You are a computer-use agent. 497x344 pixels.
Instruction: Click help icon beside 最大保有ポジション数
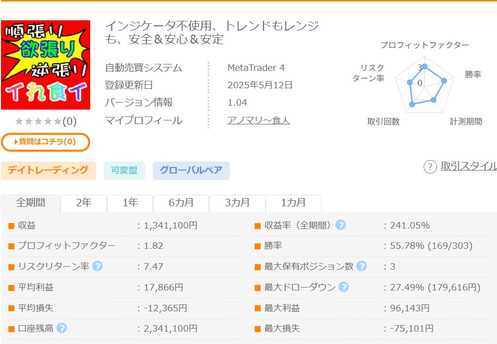(x=361, y=266)
